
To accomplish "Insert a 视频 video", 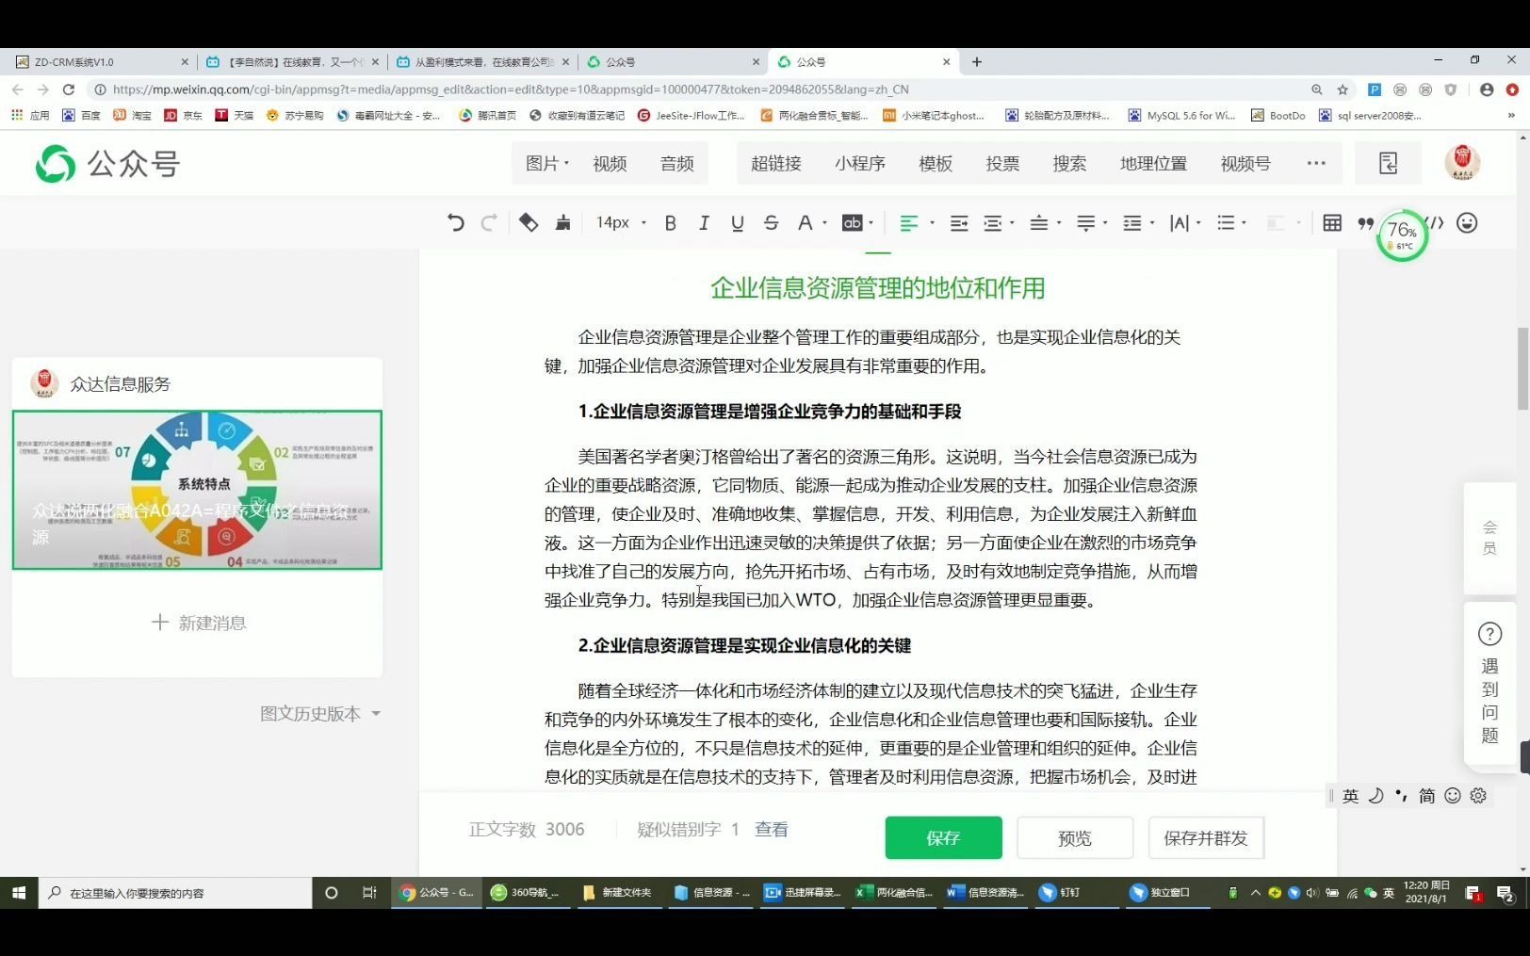I will [610, 164].
